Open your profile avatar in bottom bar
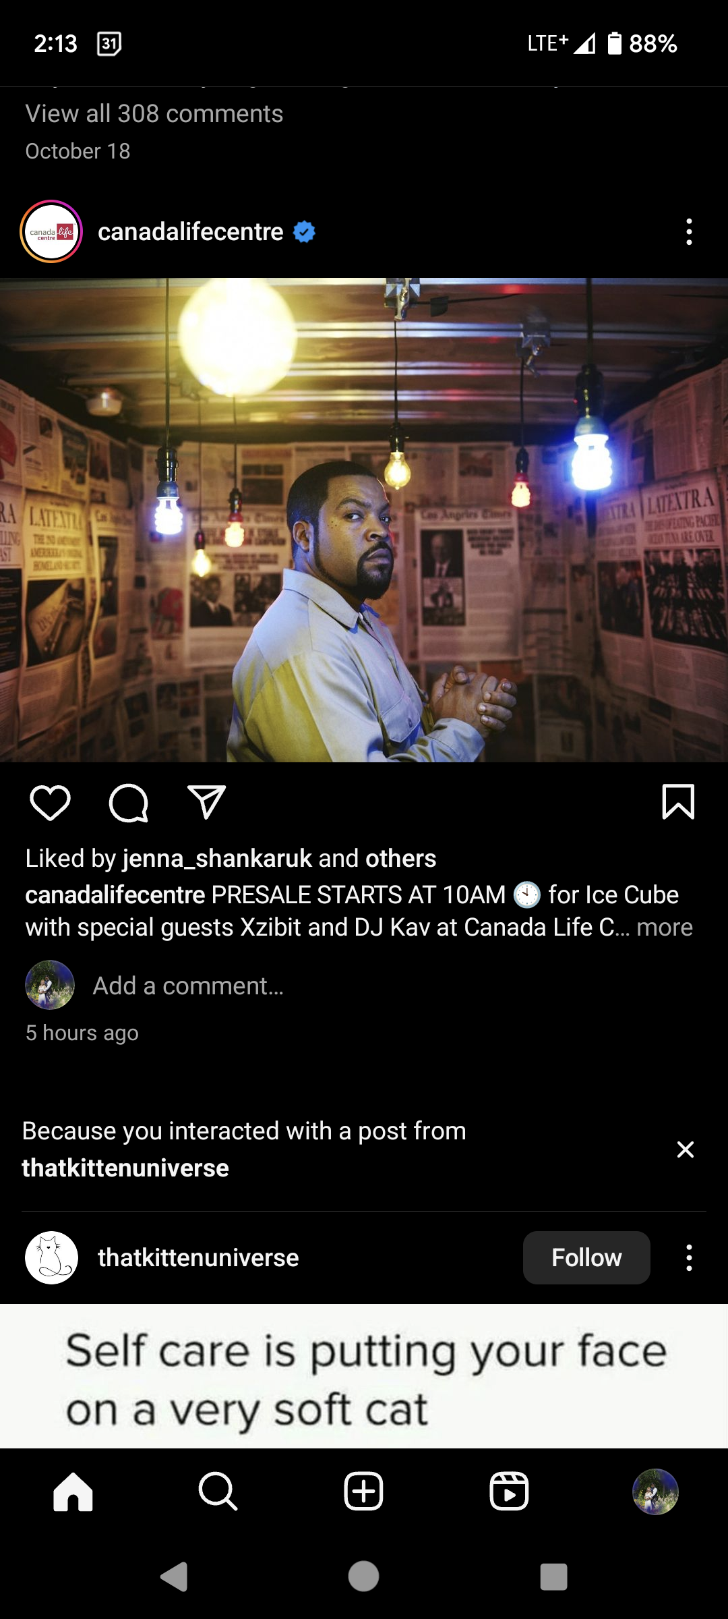 (x=655, y=1492)
